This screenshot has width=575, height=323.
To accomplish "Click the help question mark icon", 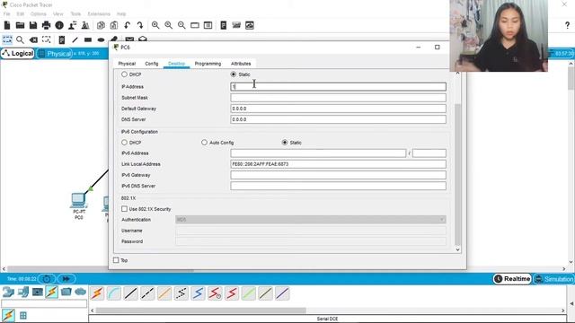I will click(x=567, y=25).
